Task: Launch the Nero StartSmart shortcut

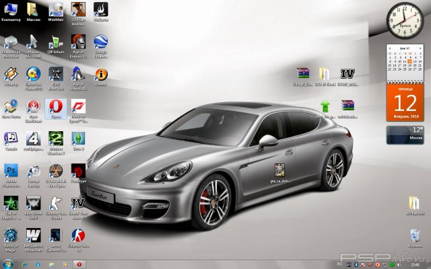Action: tap(33, 107)
